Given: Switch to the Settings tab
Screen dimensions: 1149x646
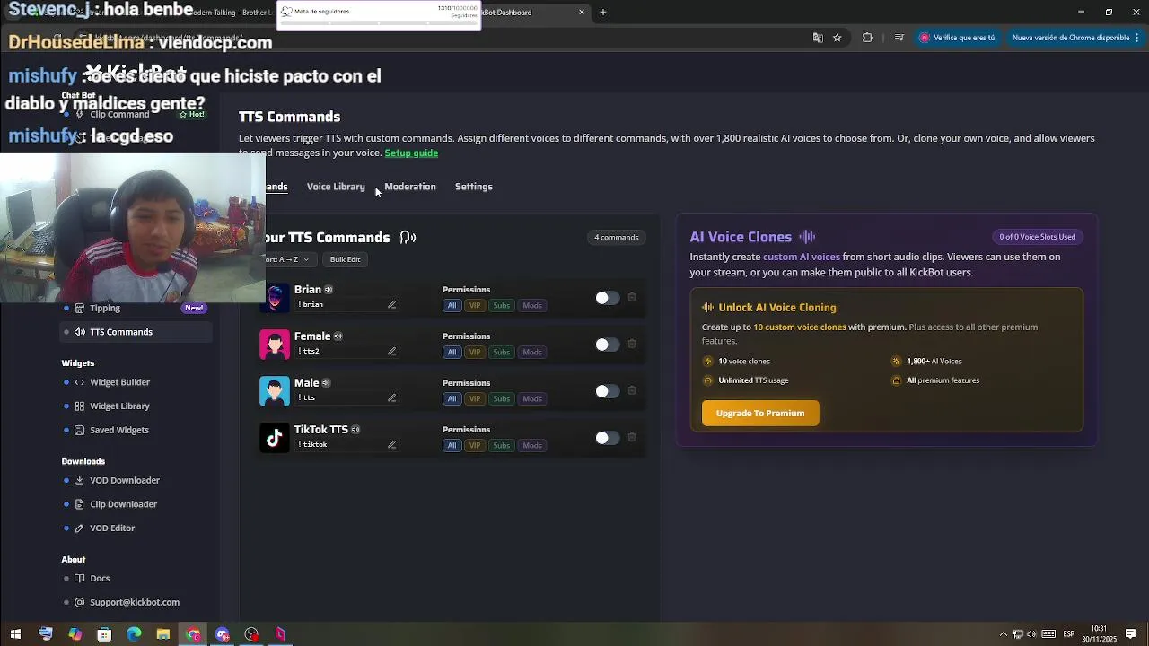Looking at the screenshot, I should pyautogui.click(x=474, y=187).
